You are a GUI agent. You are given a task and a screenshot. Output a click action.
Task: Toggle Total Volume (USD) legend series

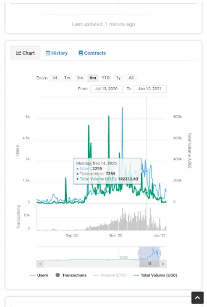(155, 275)
